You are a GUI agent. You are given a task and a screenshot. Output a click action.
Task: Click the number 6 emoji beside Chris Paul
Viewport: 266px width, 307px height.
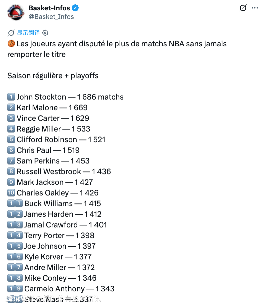(x=11, y=150)
